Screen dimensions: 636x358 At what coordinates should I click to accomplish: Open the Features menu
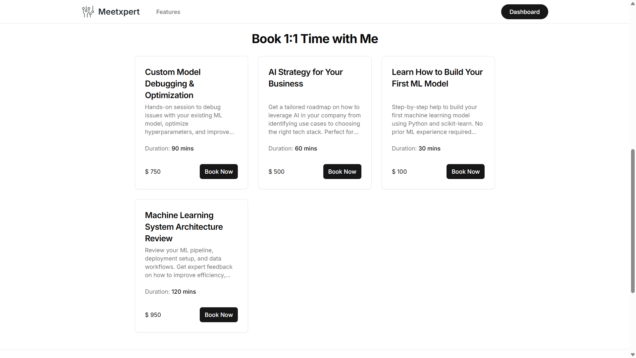pos(168,12)
